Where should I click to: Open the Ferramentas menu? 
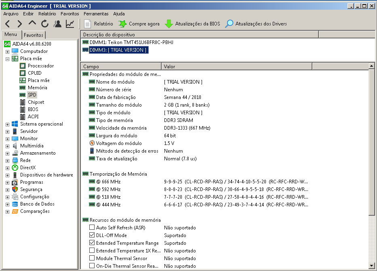click(x=96, y=14)
